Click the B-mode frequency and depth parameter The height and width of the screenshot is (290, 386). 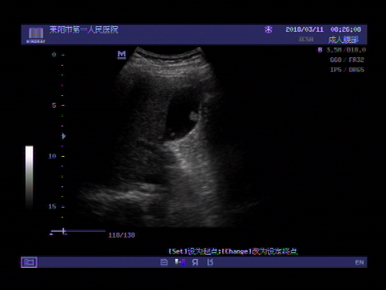click(342, 50)
